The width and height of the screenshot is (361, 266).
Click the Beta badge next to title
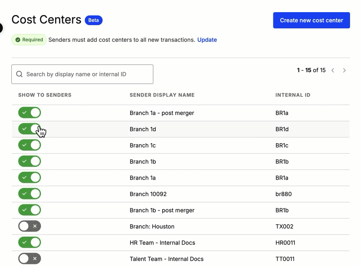click(93, 20)
